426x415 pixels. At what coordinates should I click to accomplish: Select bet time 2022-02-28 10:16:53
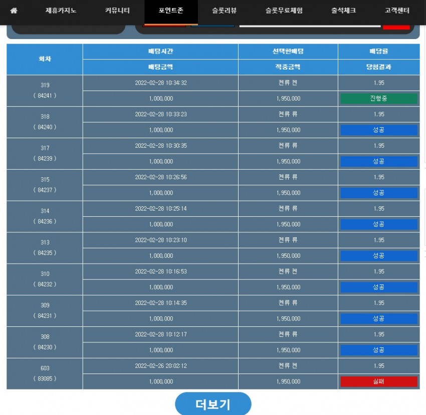pos(161,271)
